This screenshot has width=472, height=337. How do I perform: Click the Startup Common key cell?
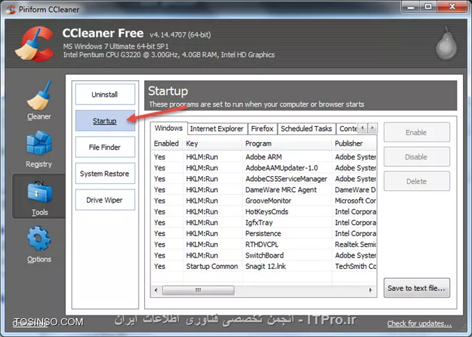212,266
